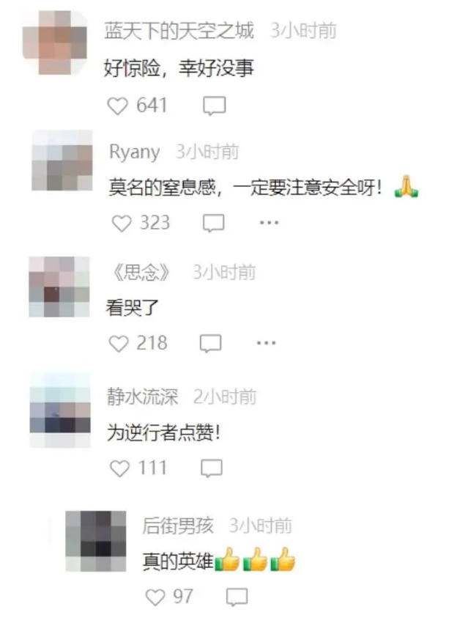Open 静水流深's avatar thumbnail
The image size is (449, 623).
click(60, 410)
